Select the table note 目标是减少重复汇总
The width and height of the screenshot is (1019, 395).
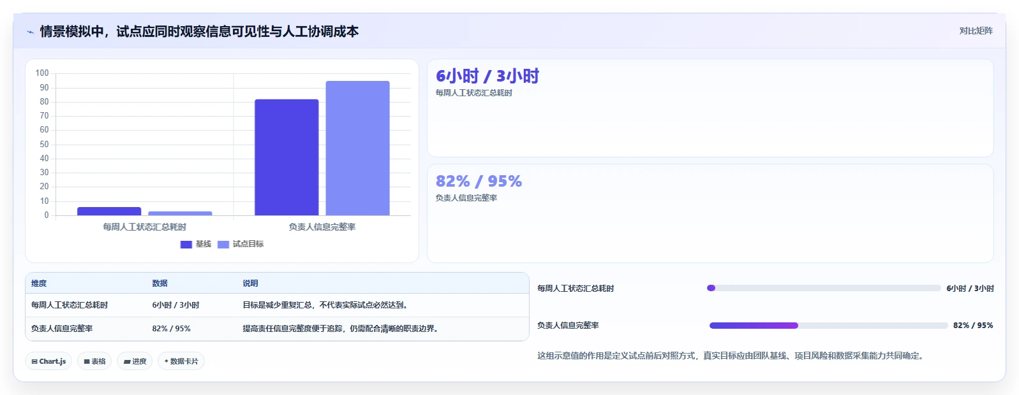click(325, 305)
